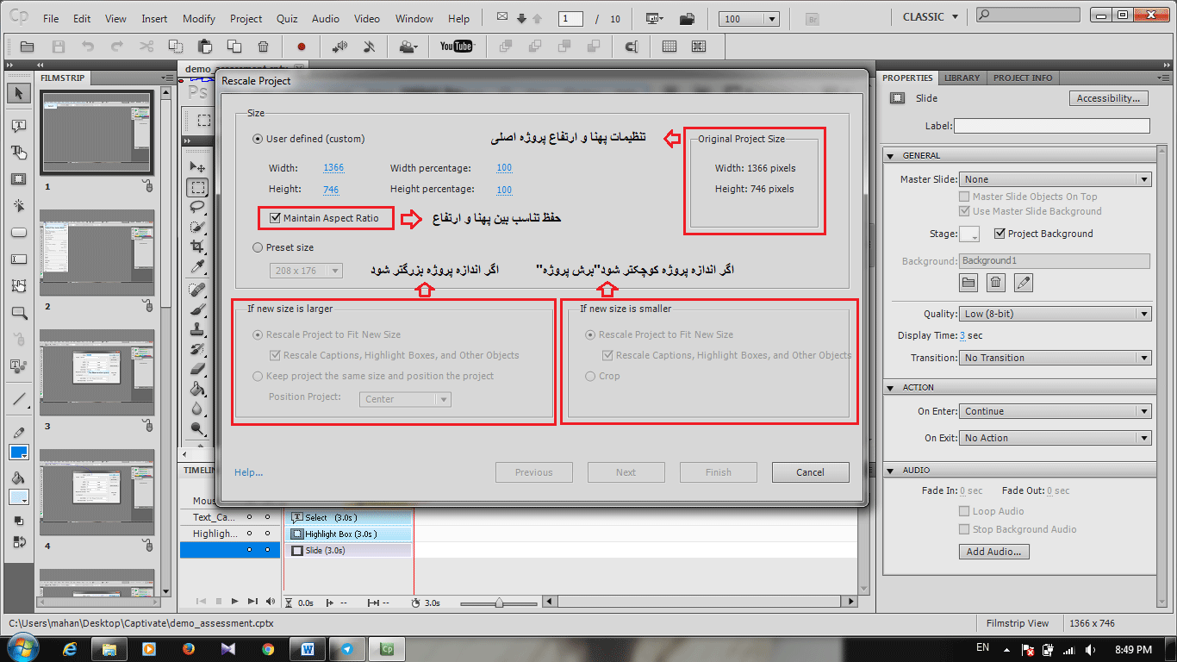
Task: Click the Edit background pencil icon
Action: coord(1023,282)
